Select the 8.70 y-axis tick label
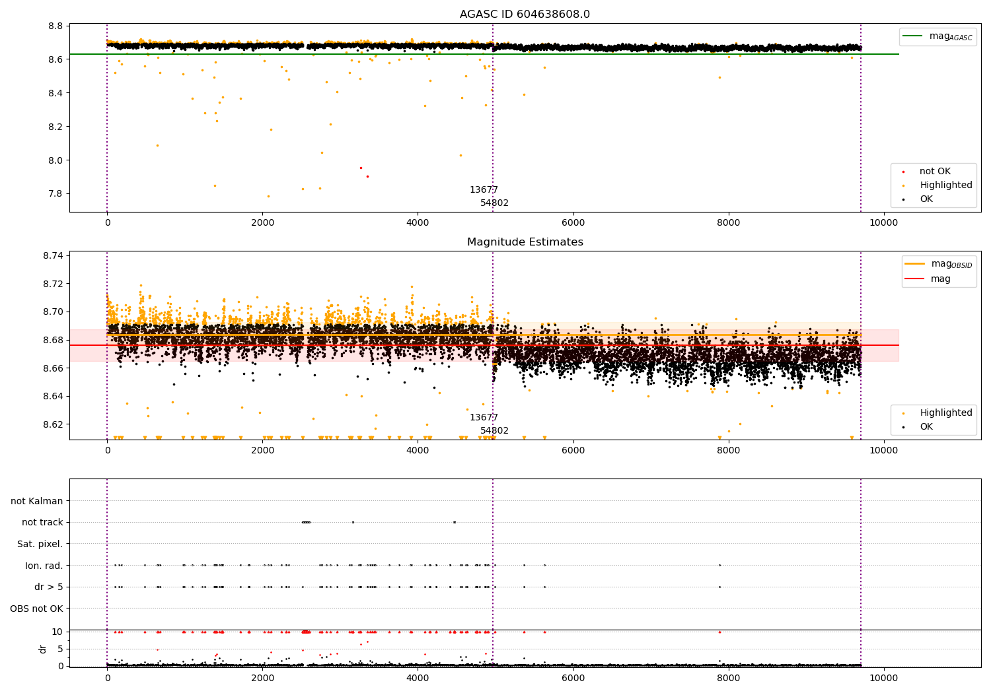The width and height of the screenshot is (991, 693). click(x=53, y=312)
